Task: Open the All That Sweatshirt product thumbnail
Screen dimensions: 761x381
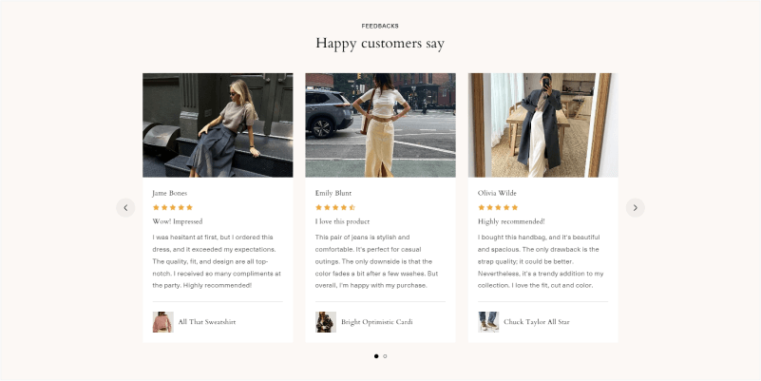Action: 162,322
